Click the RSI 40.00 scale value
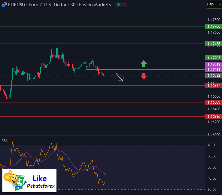The width and height of the screenshot is (222, 195). point(212,178)
